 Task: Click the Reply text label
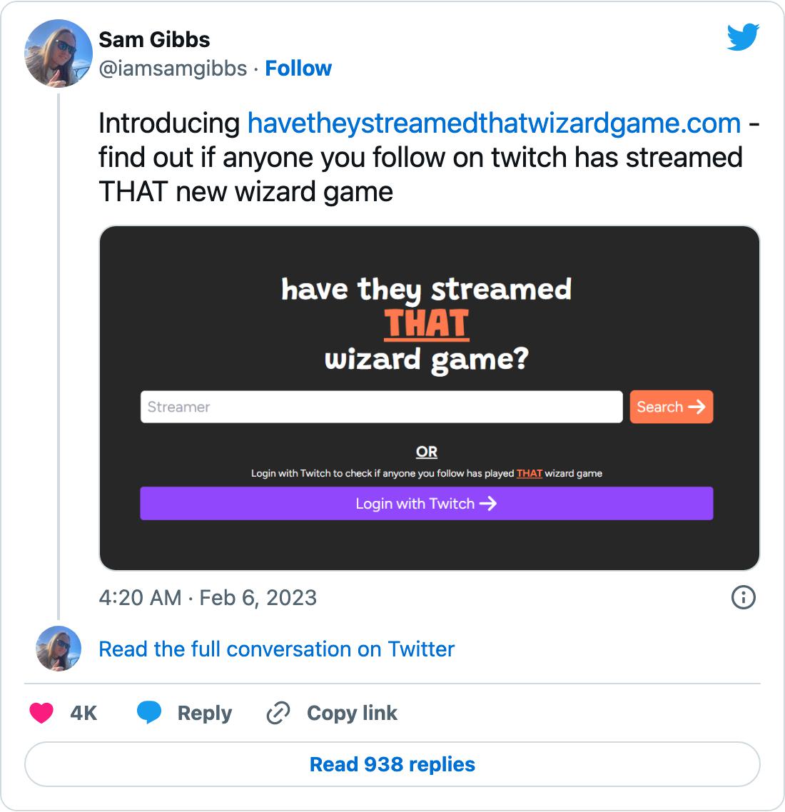[205, 713]
